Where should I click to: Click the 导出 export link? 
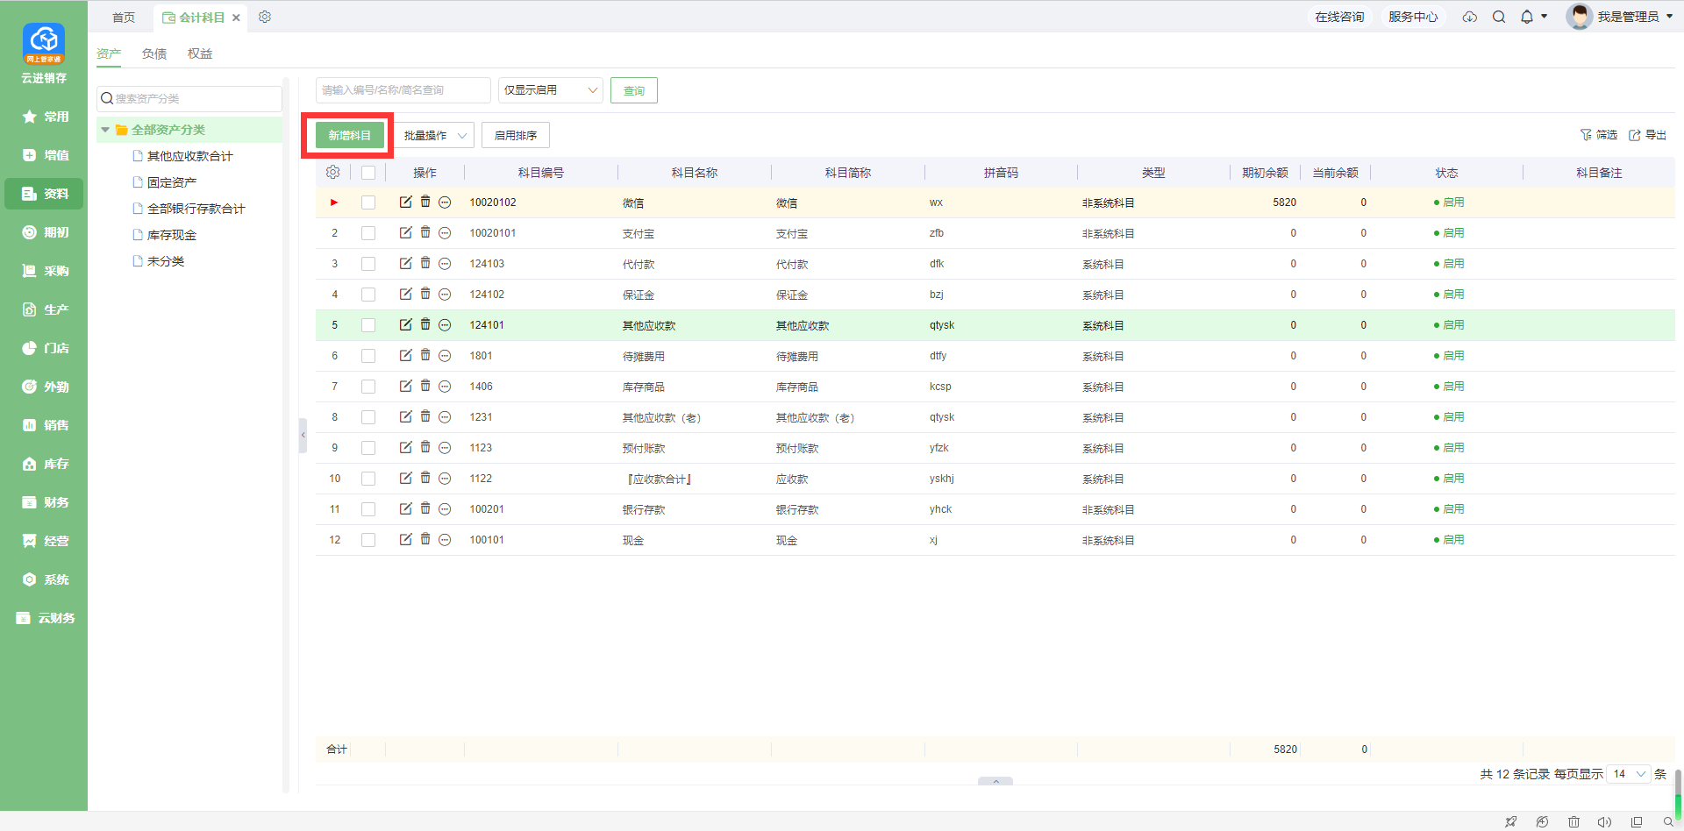1648,135
